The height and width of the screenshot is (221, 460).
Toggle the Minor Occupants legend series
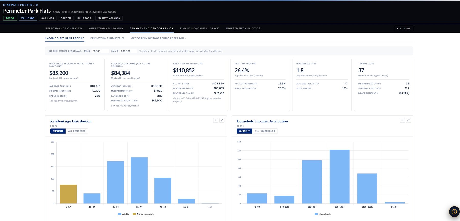pyautogui.click(x=143, y=214)
